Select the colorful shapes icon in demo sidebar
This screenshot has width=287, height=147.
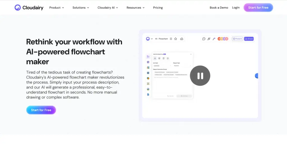148,67
